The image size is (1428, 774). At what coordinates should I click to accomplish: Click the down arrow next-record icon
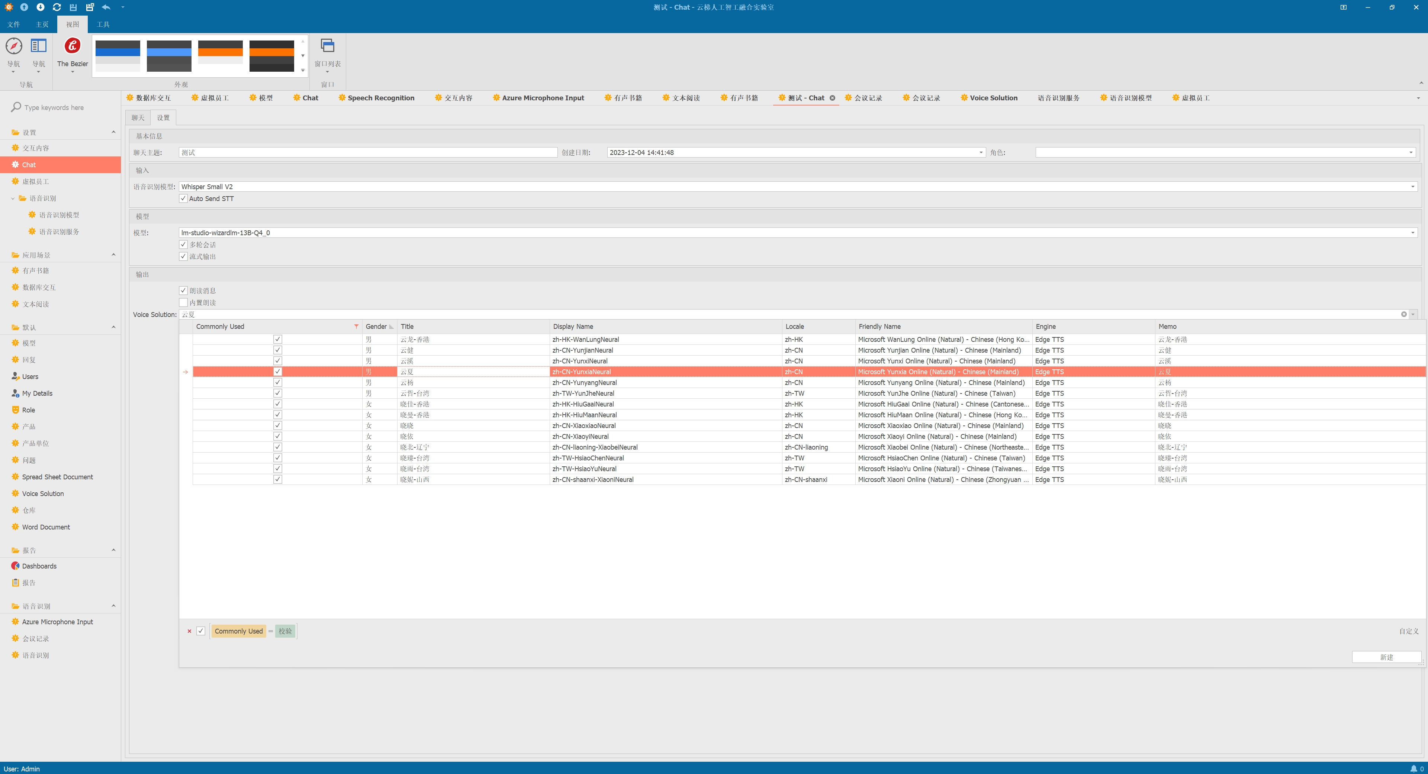pos(41,7)
